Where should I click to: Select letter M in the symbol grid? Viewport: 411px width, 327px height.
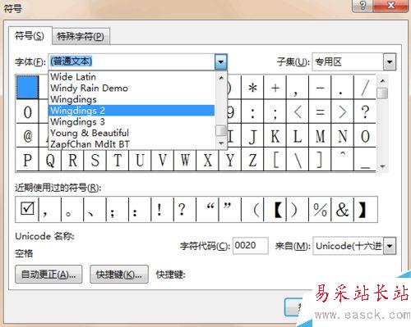coord(320,136)
